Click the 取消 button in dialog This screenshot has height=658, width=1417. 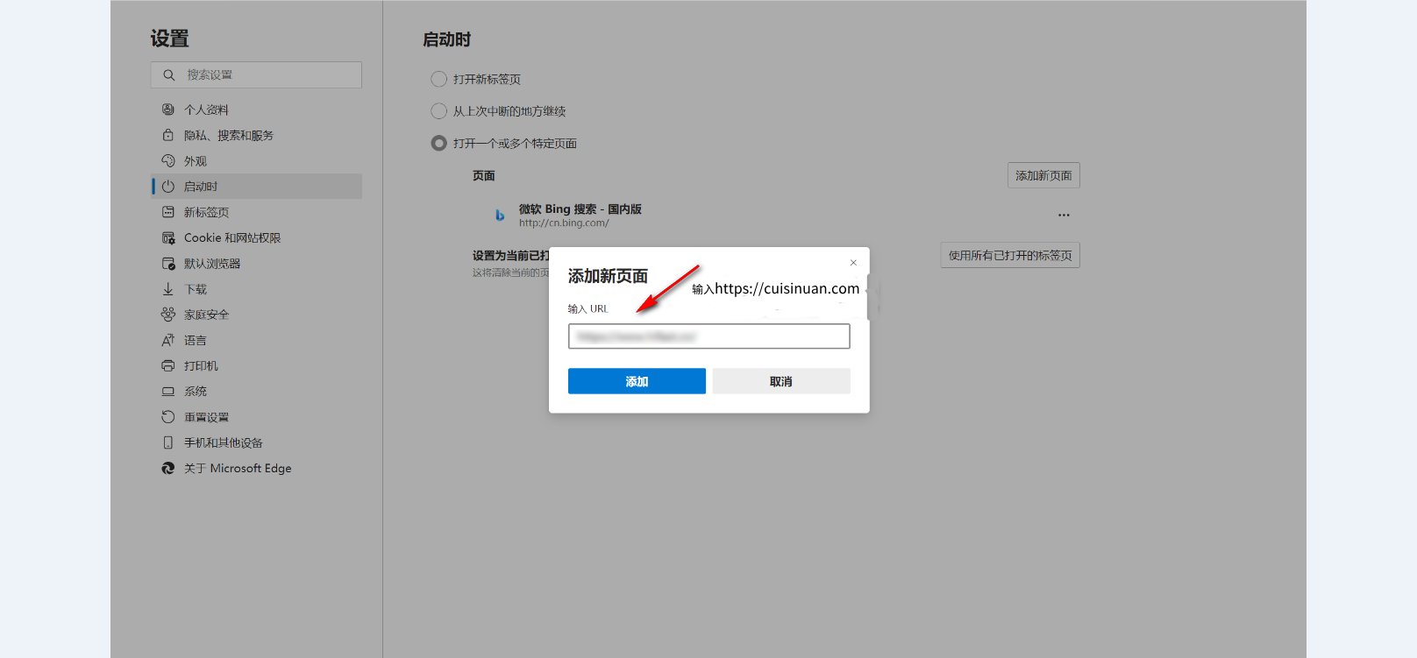[x=780, y=381]
